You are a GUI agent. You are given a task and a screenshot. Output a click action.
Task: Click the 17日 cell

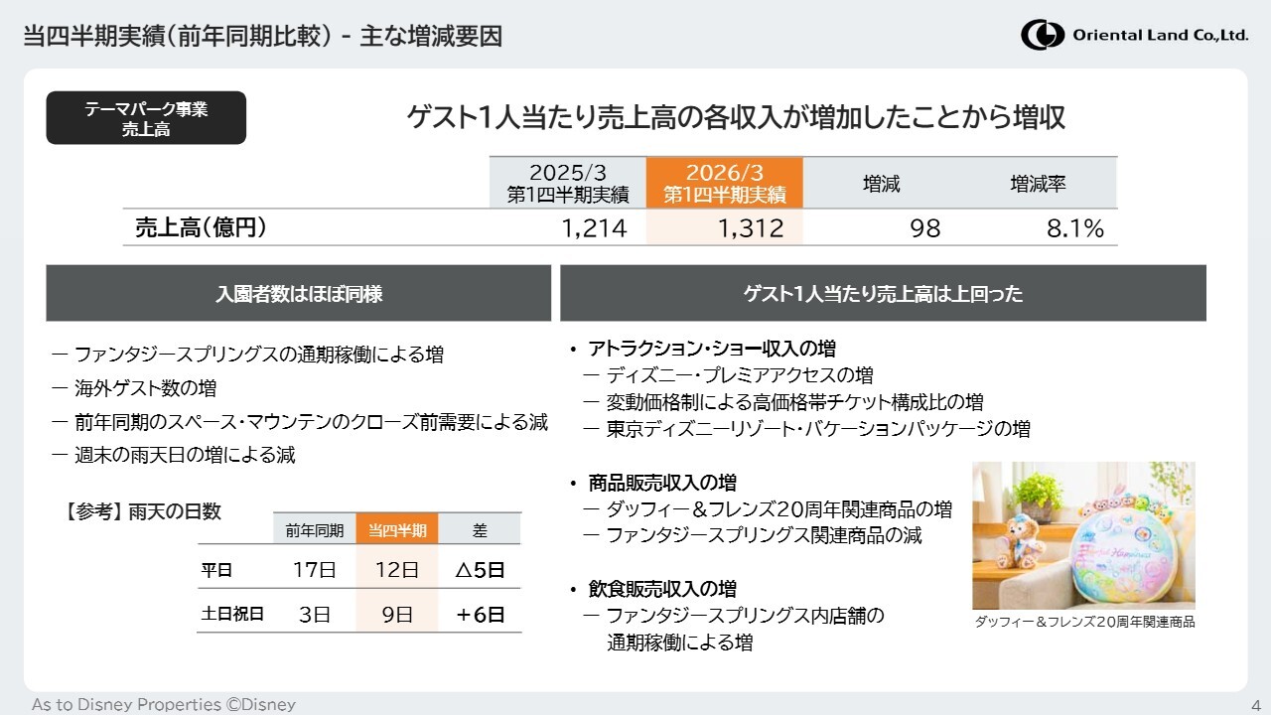[x=315, y=571]
